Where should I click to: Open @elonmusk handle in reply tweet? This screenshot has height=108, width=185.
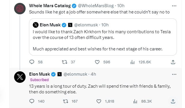pos(75,74)
